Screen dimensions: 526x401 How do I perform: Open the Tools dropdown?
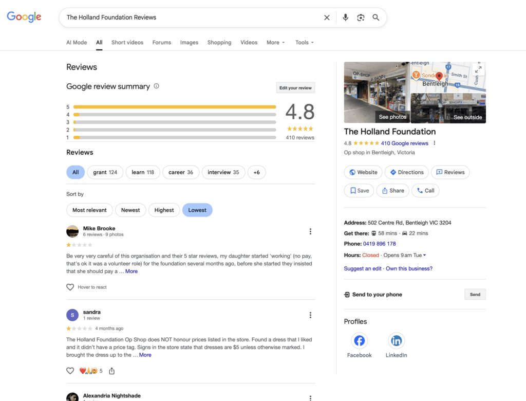304,43
